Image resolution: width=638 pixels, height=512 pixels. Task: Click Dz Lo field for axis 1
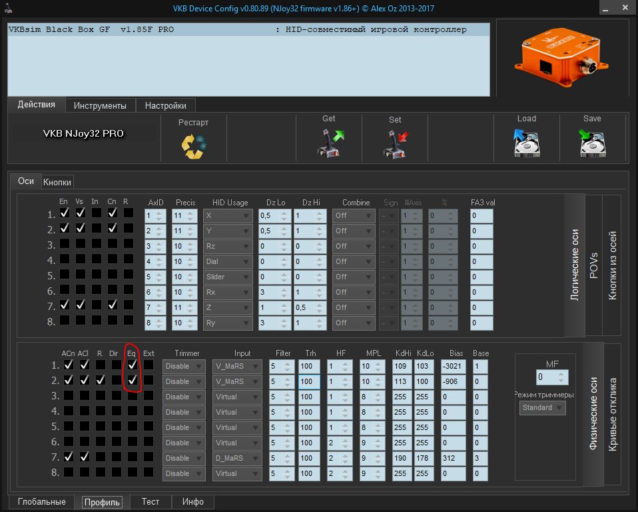(274, 215)
